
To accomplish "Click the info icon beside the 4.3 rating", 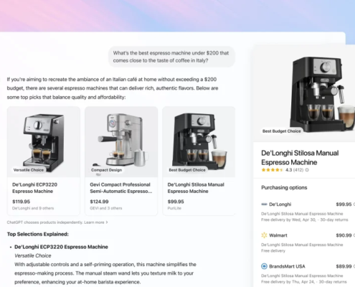I will click(307, 170).
